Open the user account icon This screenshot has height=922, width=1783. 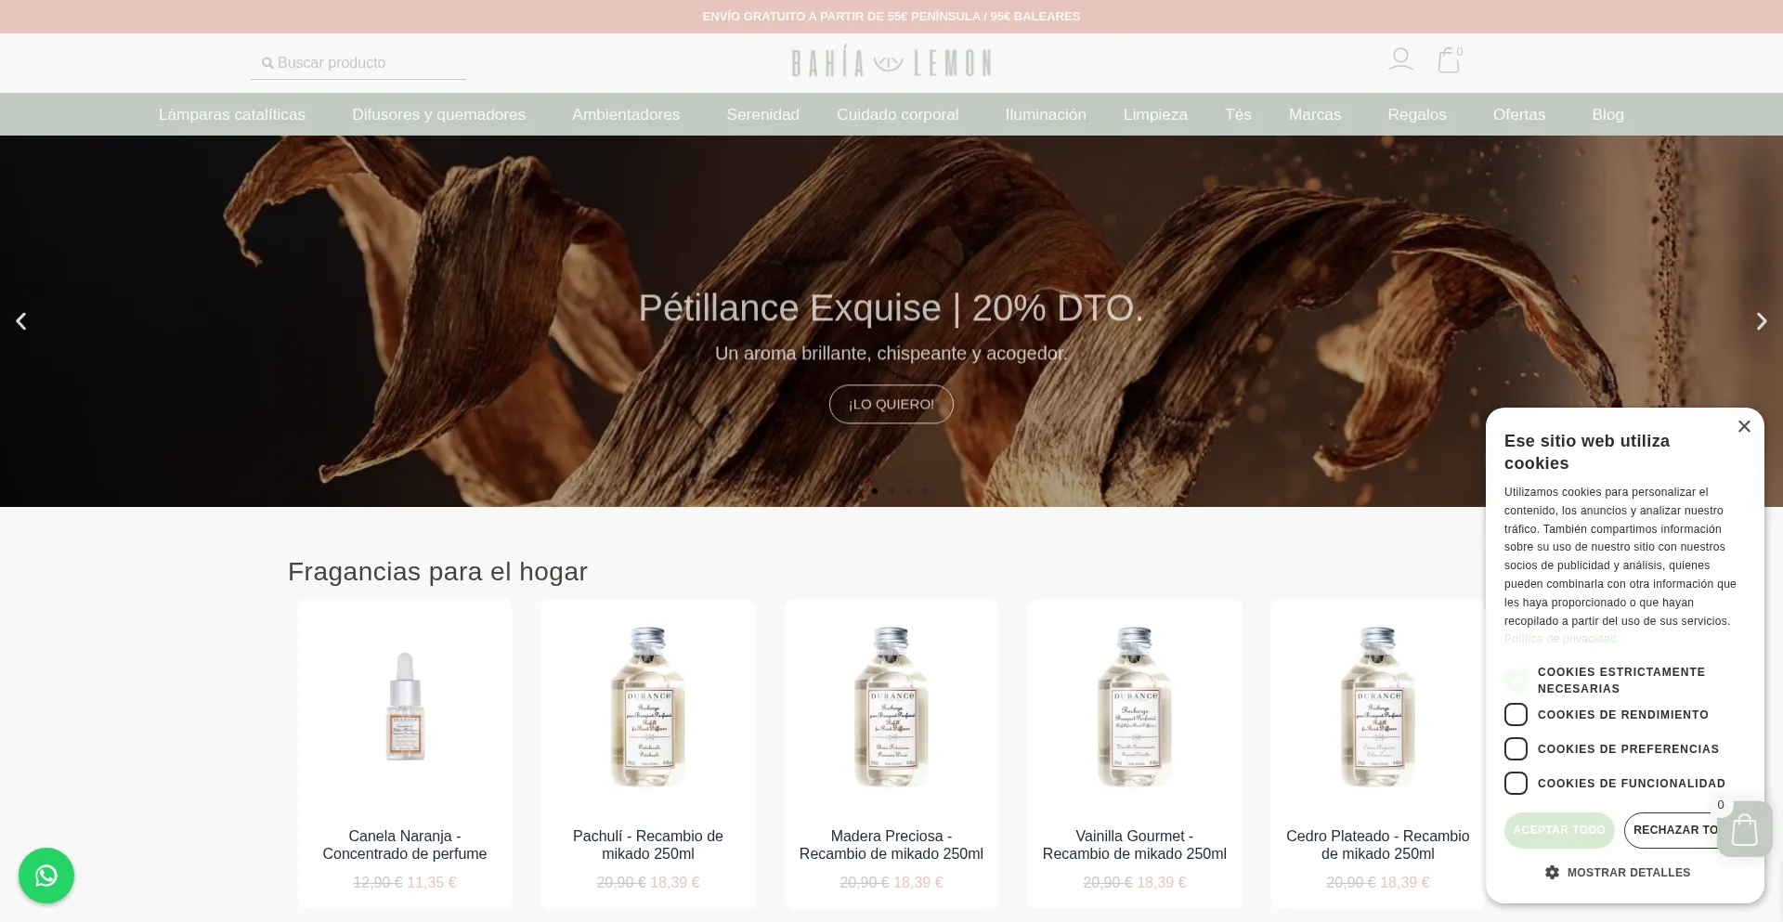[x=1400, y=59]
